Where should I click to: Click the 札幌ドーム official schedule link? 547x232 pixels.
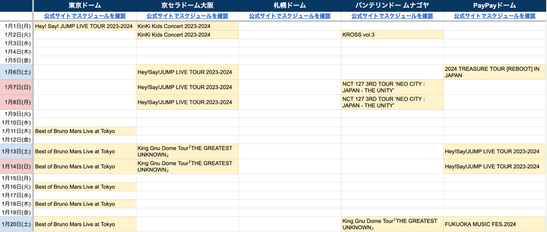(x=290, y=16)
